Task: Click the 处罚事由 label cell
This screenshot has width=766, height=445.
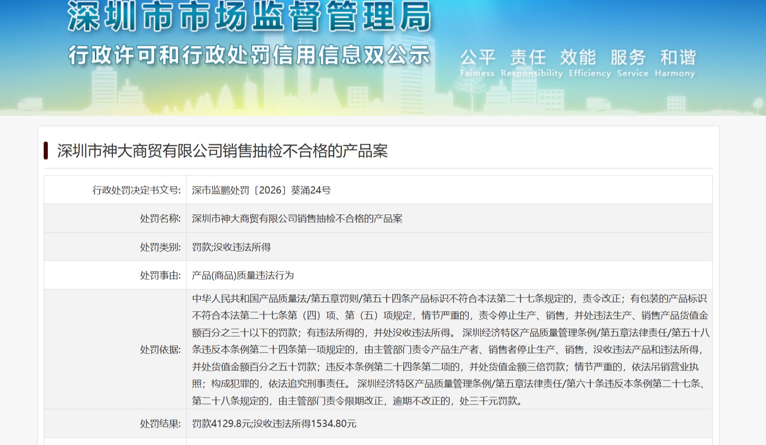Action: coord(115,275)
